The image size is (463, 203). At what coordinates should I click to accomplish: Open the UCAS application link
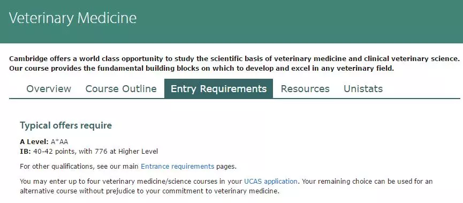pyautogui.click(x=270, y=181)
